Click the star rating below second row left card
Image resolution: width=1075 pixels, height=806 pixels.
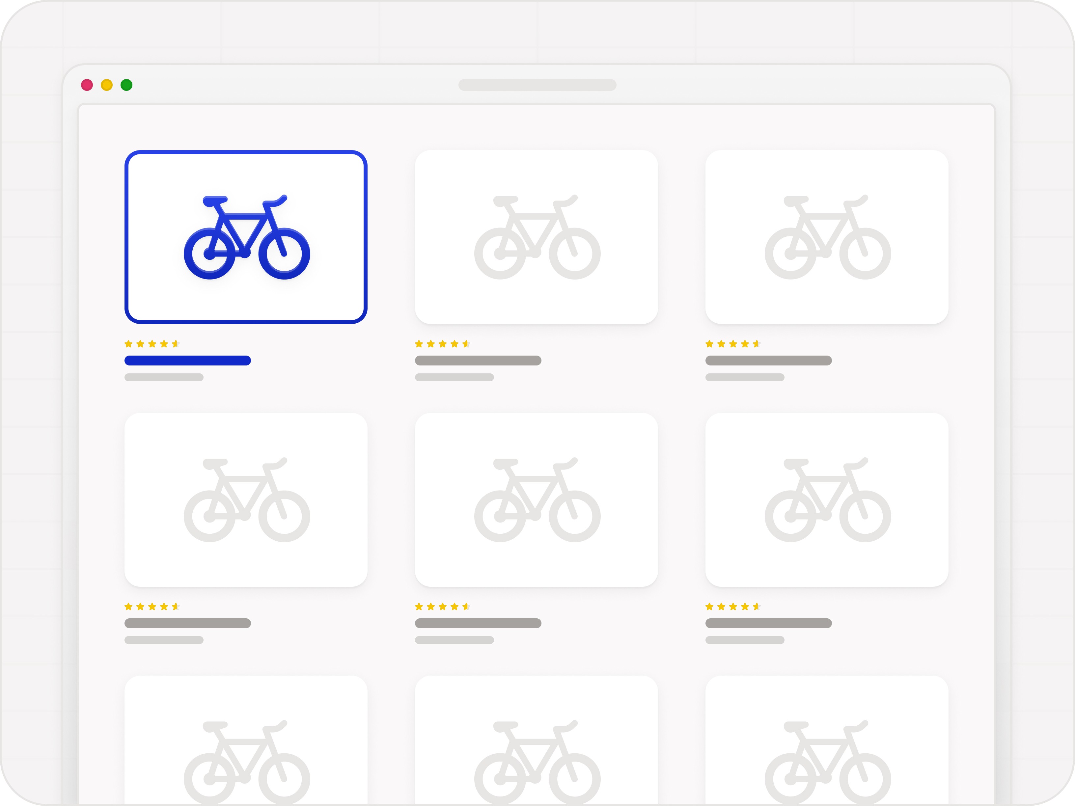(152, 606)
